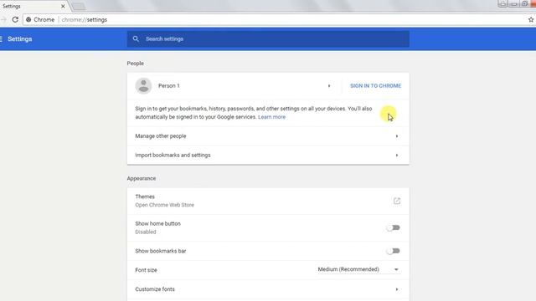Click the Appearance section heading
This screenshot has width=536, height=301.
[x=142, y=178]
